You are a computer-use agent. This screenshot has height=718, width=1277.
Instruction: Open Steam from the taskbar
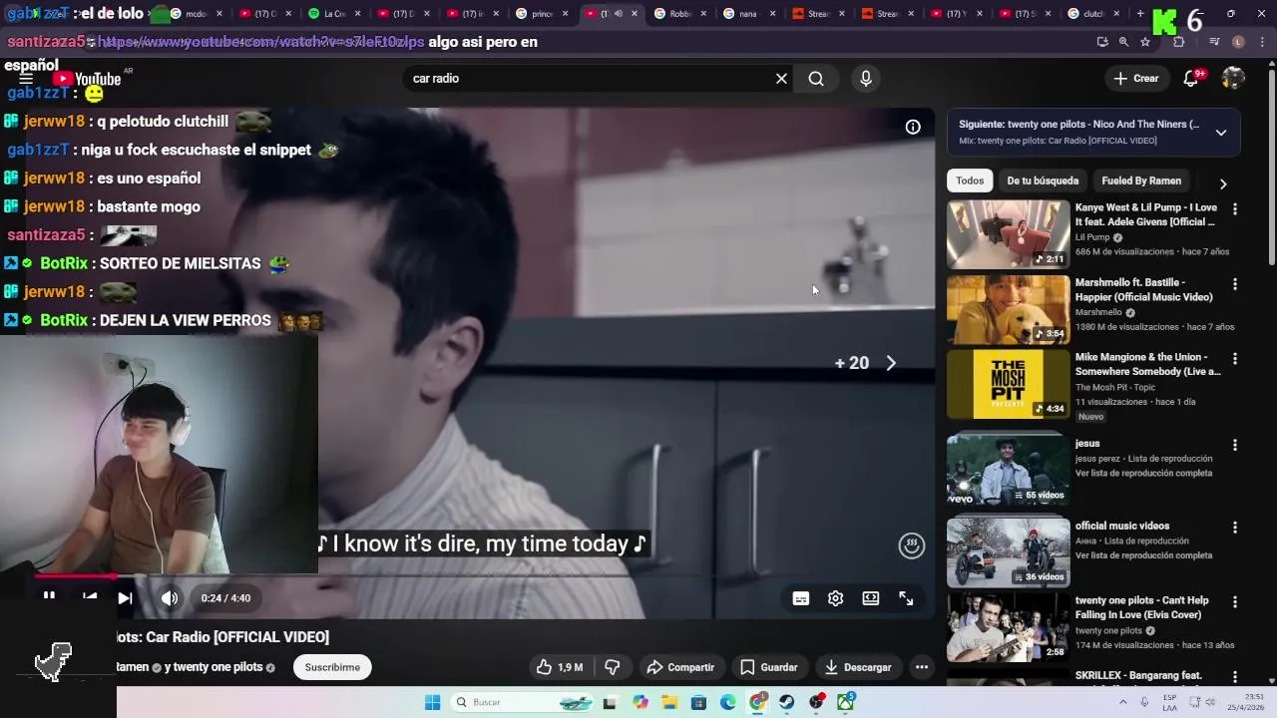787,703
